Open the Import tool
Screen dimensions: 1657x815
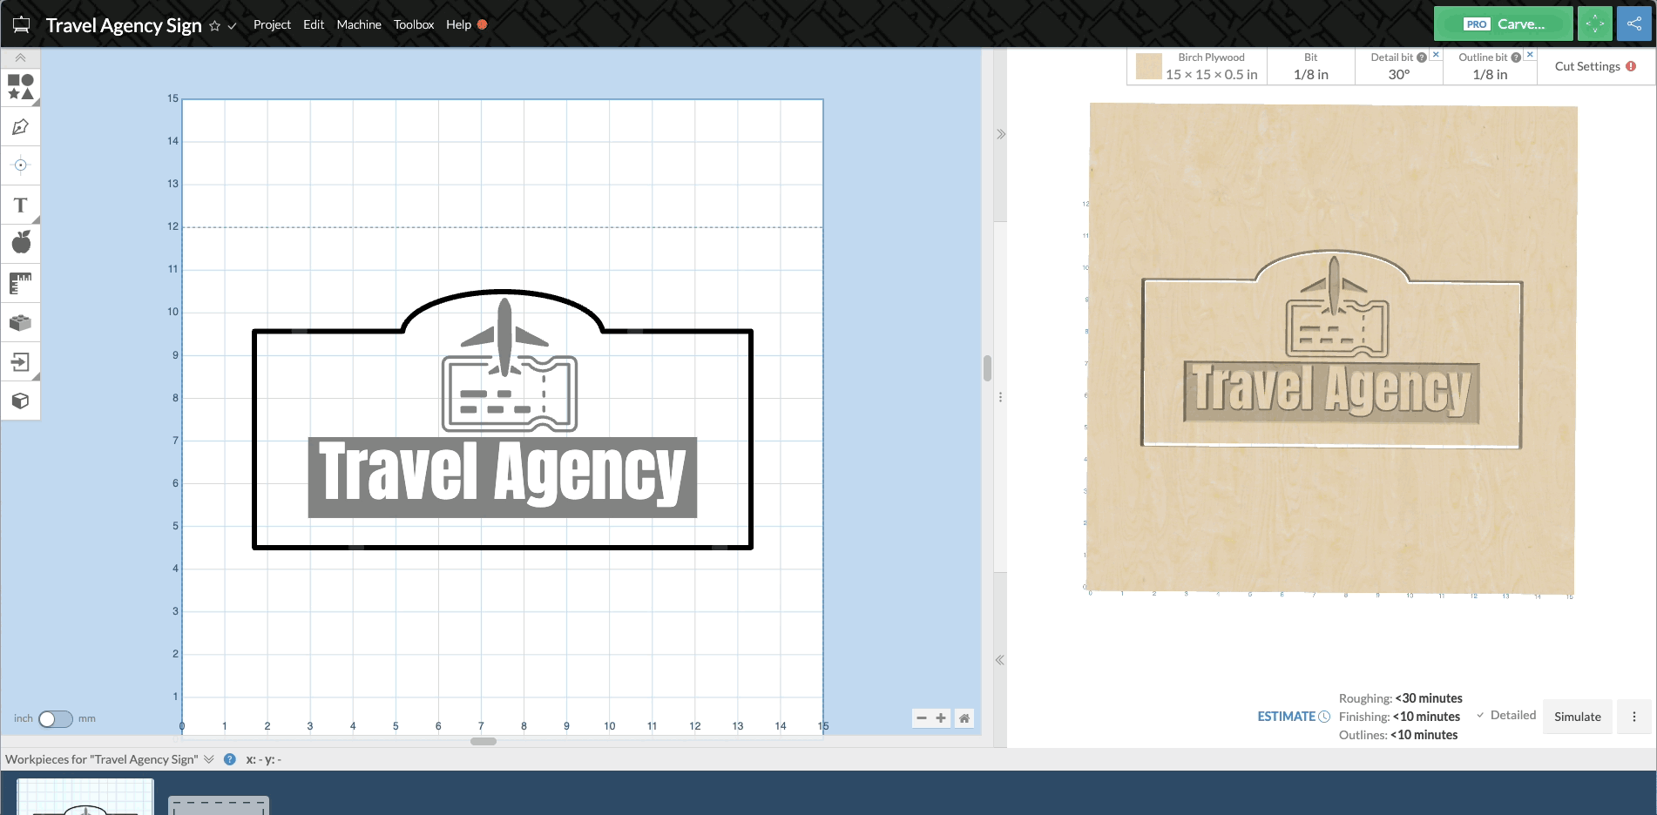coord(20,361)
